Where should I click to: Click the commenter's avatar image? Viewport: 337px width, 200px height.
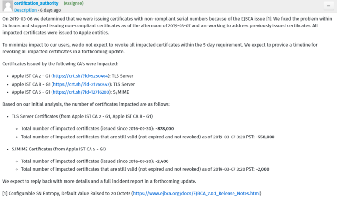(8, 6)
